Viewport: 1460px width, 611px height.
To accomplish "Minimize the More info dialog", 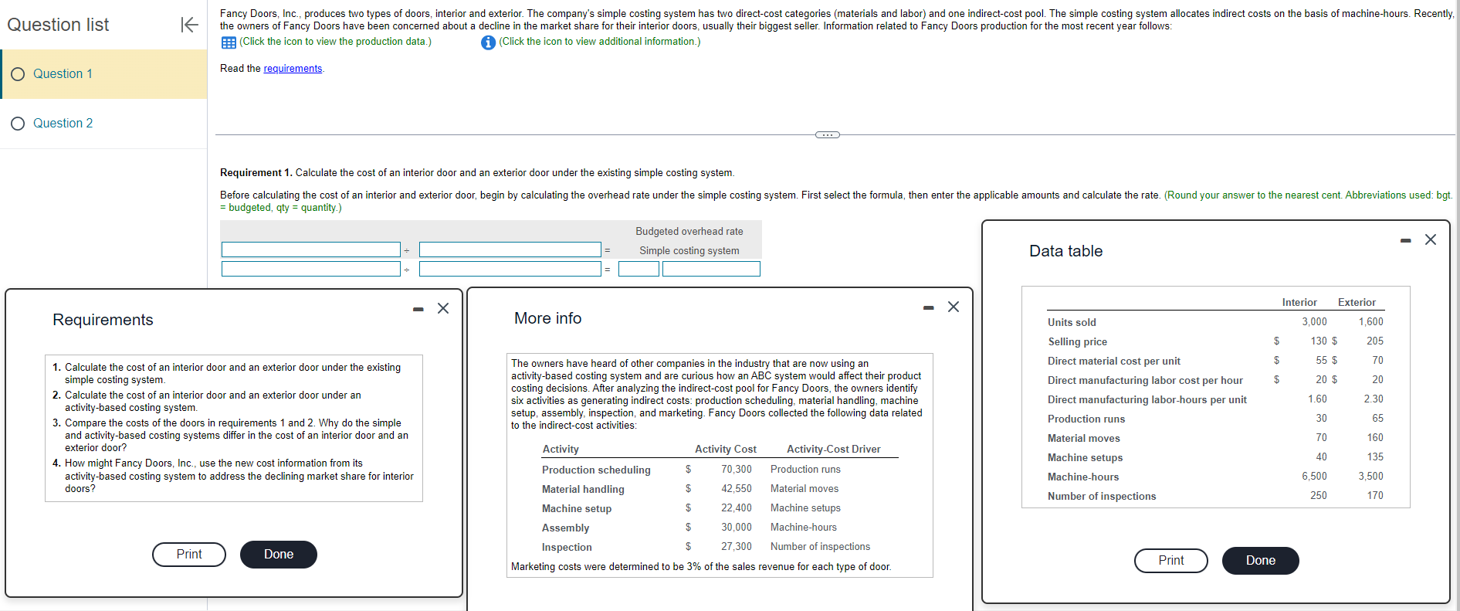I will 929,307.
